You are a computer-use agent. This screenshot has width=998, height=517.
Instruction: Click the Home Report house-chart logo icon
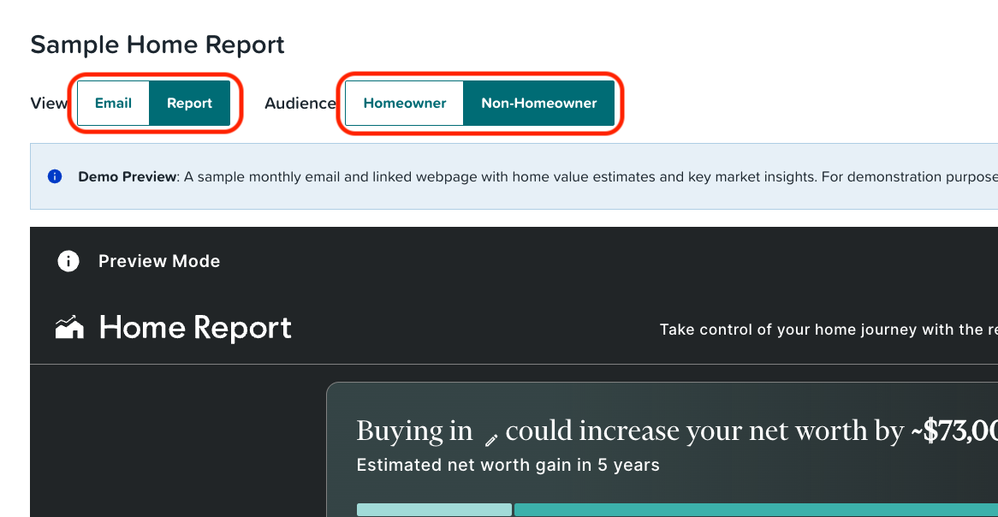click(70, 327)
